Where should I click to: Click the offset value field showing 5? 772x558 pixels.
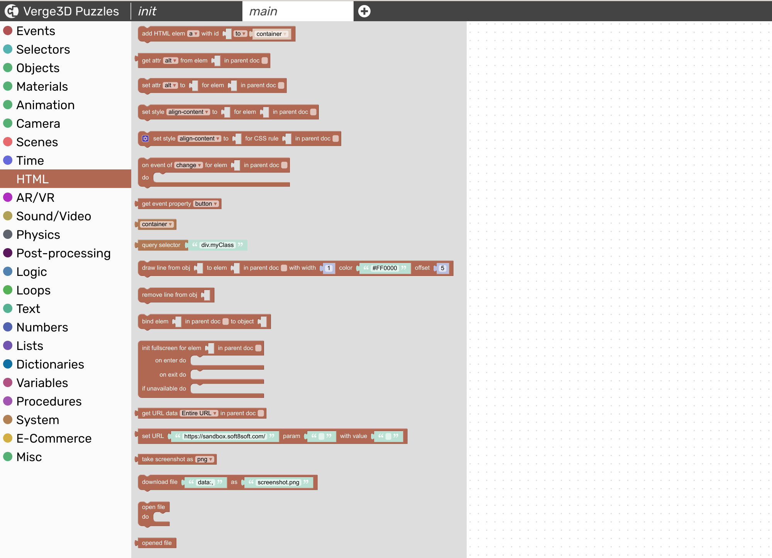pyautogui.click(x=443, y=268)
